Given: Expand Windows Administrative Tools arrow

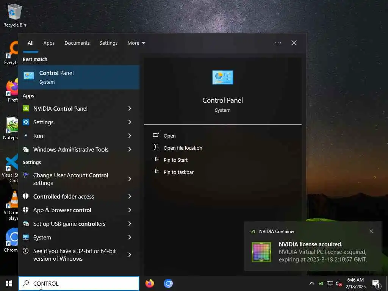Looking at the screenshot, I should tap(130, 149).
